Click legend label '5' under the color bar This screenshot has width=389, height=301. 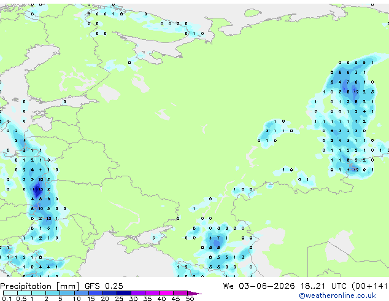coord(60,299)
